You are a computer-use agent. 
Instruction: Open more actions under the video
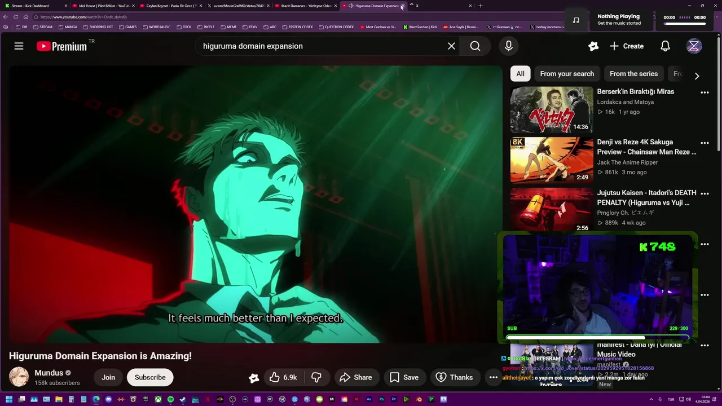(x=494, y=377)
